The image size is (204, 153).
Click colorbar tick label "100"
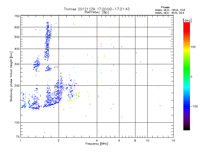point(193,47)
